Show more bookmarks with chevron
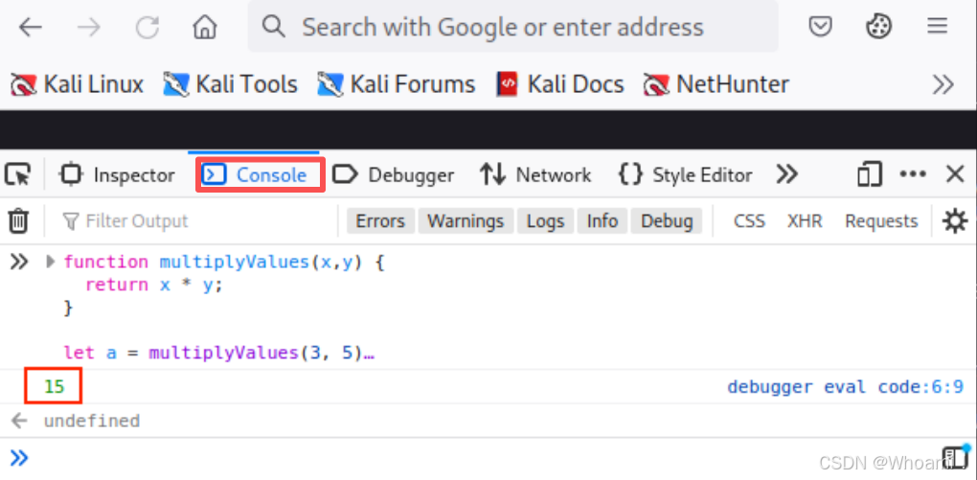This screenshot has height=480, width=977. pyautogui.click(x=943, y=84)
